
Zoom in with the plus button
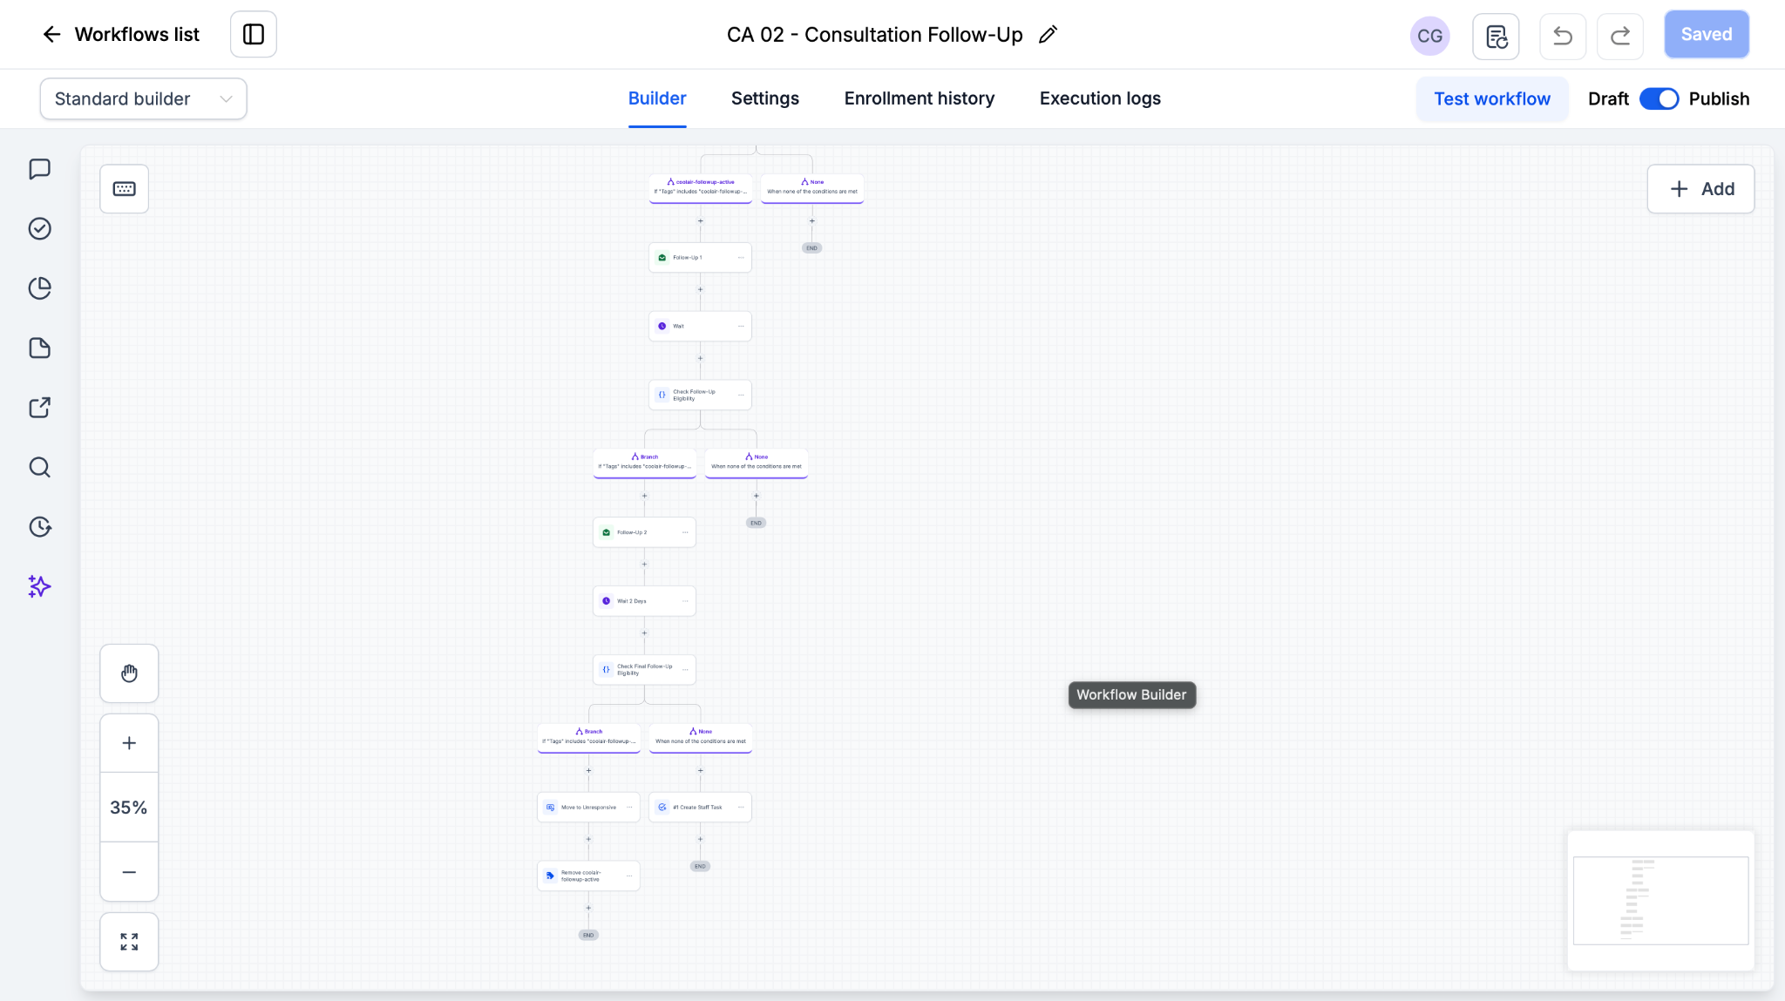pos(129,743)
